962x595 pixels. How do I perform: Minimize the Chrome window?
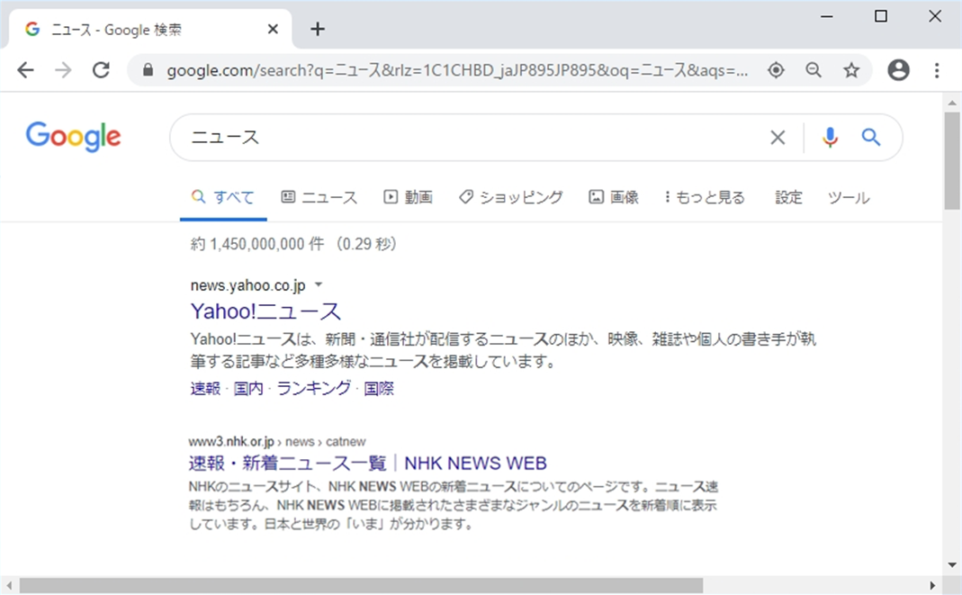pyautogui.click(x=826, y=16)
